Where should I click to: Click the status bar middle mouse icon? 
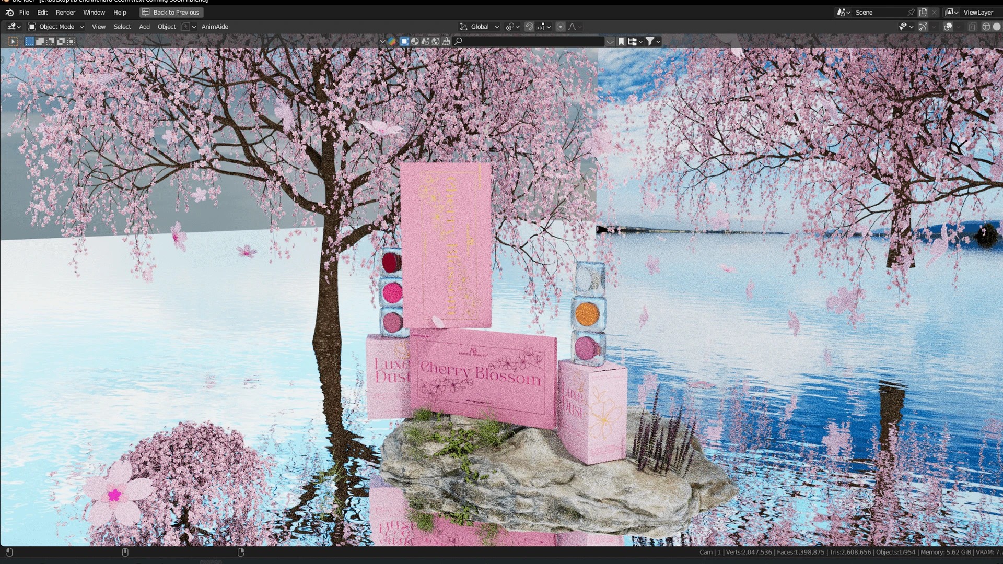tap(125, 552)
